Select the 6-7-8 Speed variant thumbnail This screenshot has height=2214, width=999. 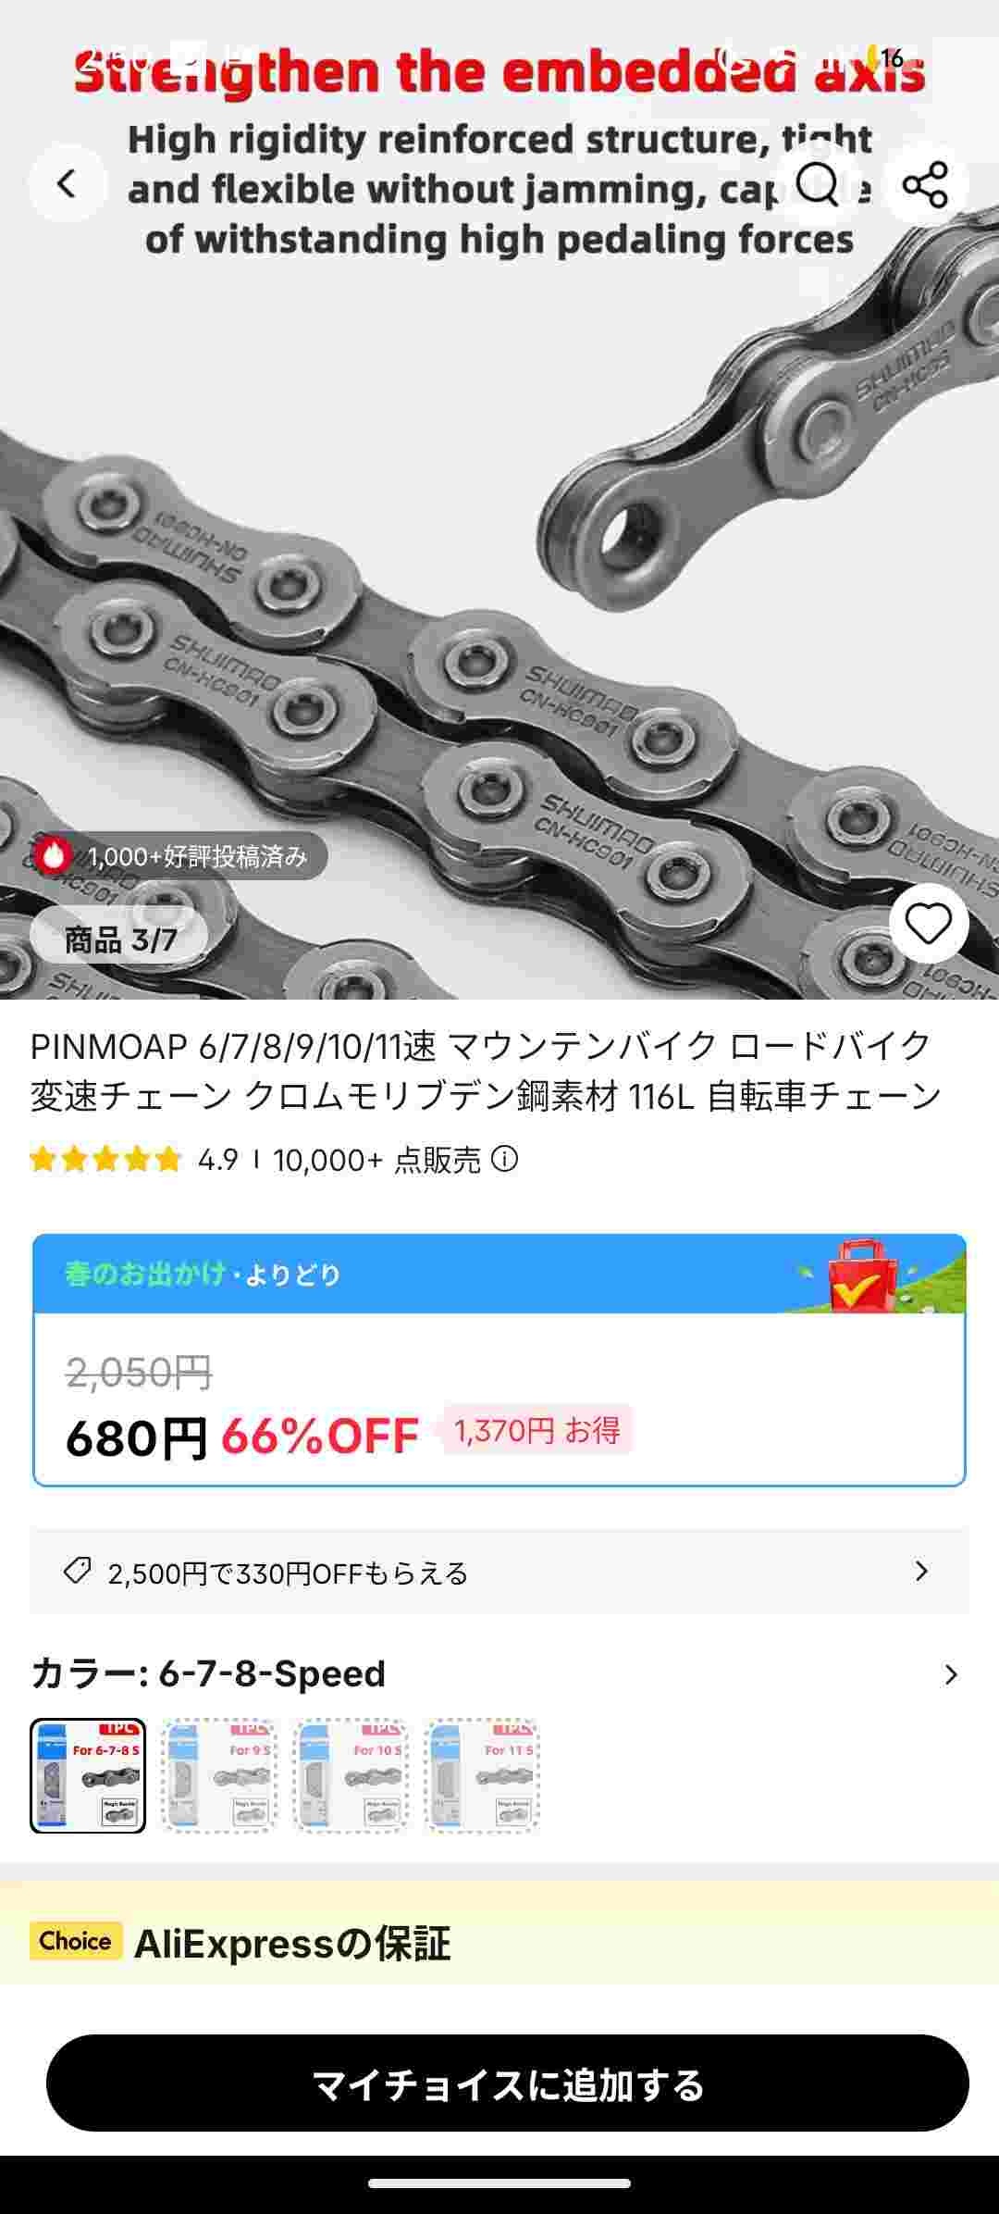pos(88,1775)
